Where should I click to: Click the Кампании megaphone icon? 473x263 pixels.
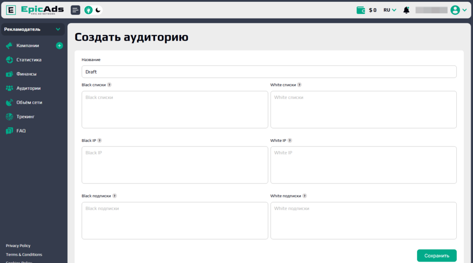coord(9,46)
